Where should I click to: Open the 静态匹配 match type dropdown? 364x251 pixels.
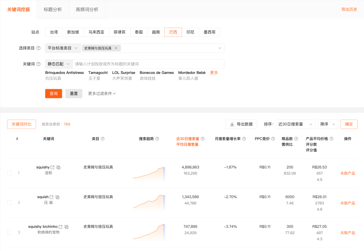tap(59, 64)
